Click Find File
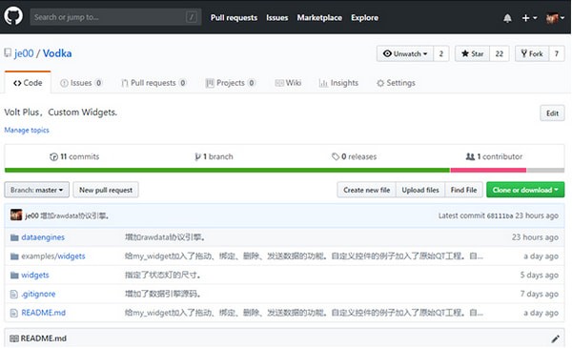 pyautogui.click(x=463, y=190)
